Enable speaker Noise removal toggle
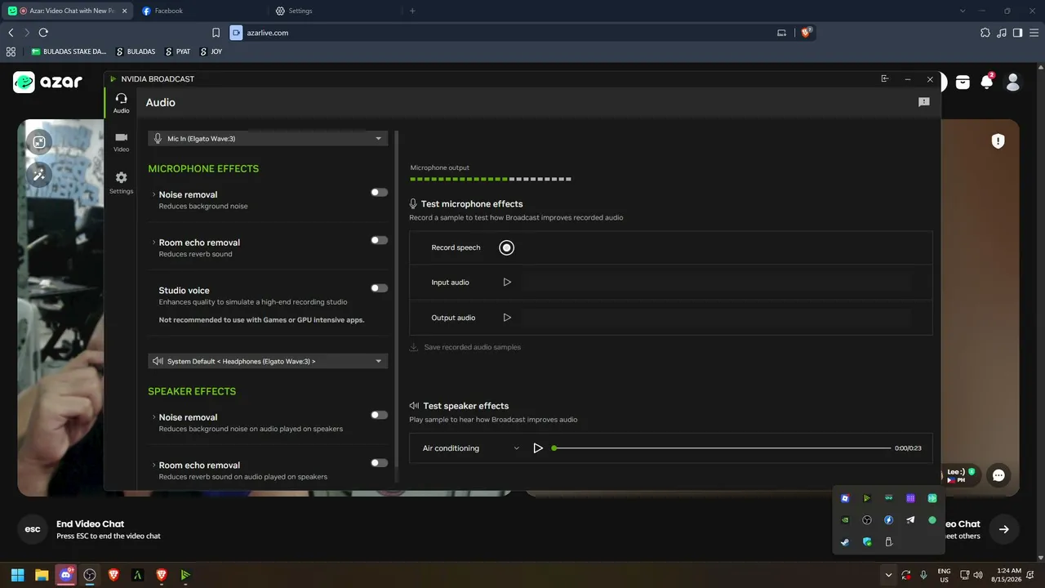The width and height of the screenshot is (1045, 588). pyautogui.click(x=379, y=415)
